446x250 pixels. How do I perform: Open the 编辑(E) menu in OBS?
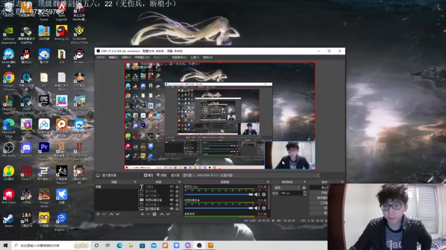click(x=113, y=57)
